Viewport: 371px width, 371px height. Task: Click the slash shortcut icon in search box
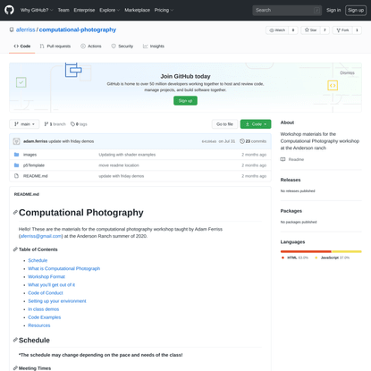point(316,11)
